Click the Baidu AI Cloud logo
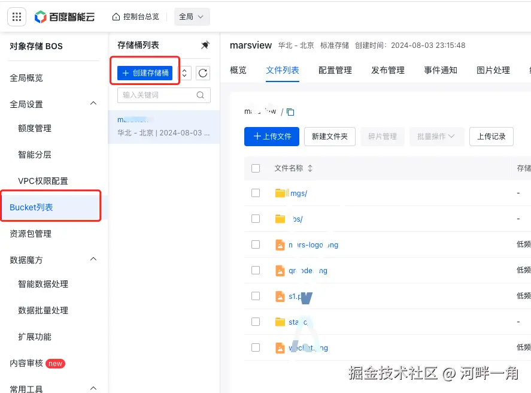531x393 pixels. pos(65,17)
